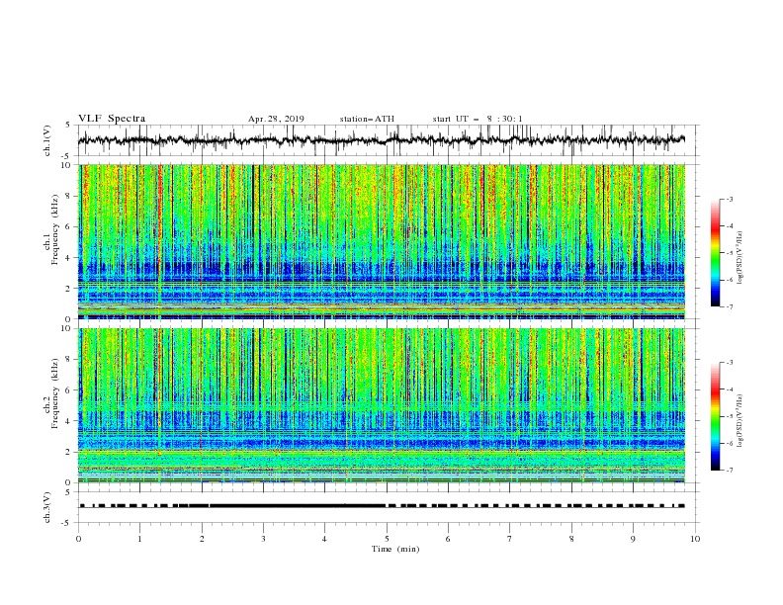Click inside the ch.1 voltage waveform trace panel

click(x=389, y=140)
